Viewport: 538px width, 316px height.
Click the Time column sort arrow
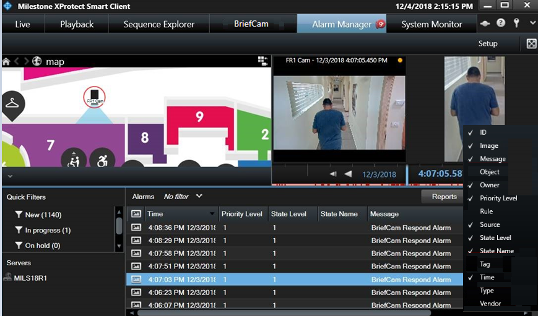212,214
